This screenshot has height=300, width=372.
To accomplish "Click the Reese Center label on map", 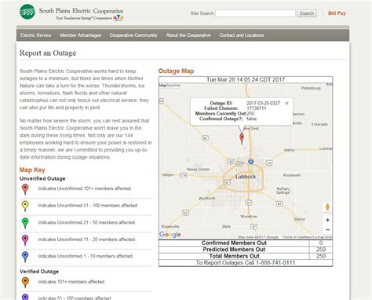I will [x=198, y=170].
